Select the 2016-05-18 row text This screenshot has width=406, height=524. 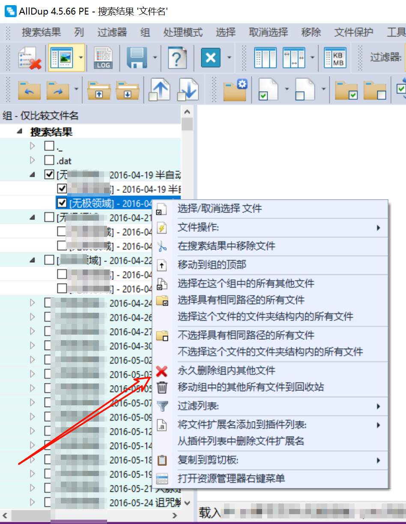[x=131, y=460]
